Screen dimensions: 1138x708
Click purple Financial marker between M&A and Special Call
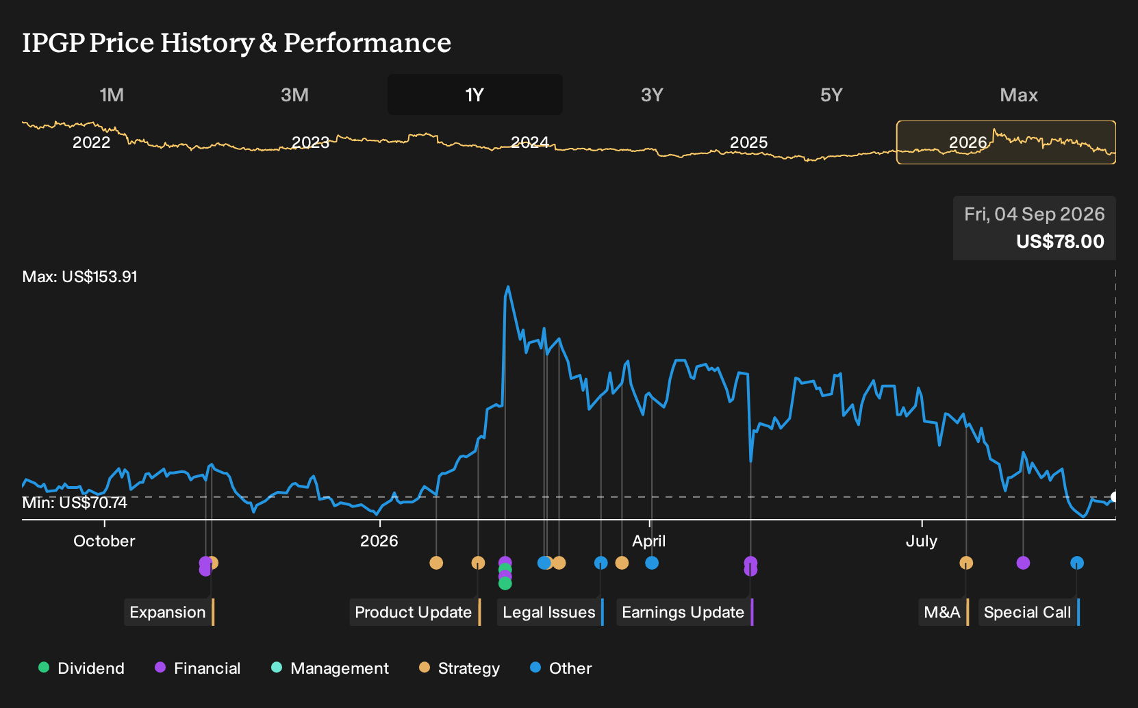1023,563
